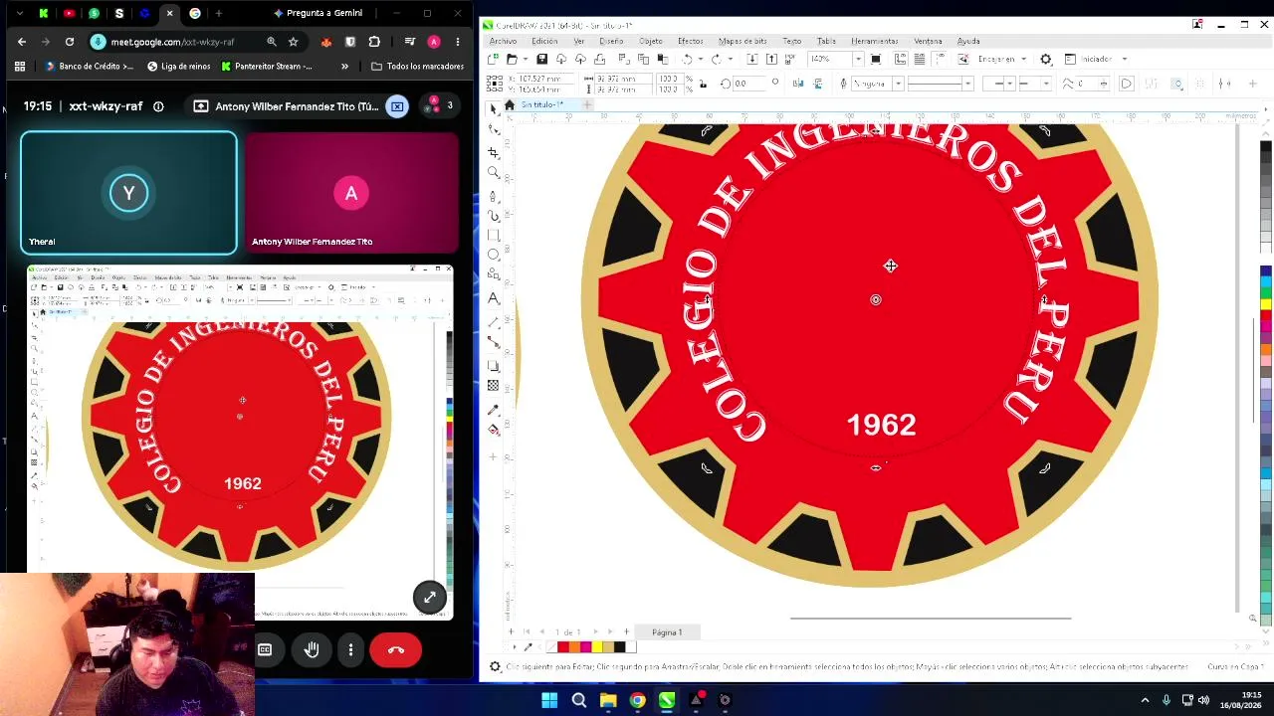
Task: Select the Zoom tool in CorelDRAW toolbox
Action: coord(494,173)
